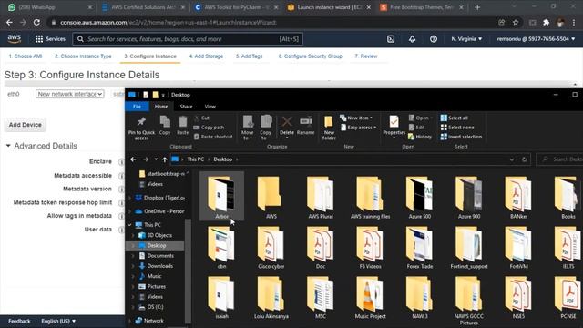Open English (US) language dropdown
This screenshot has width=583, height=328.
(58, 321)
